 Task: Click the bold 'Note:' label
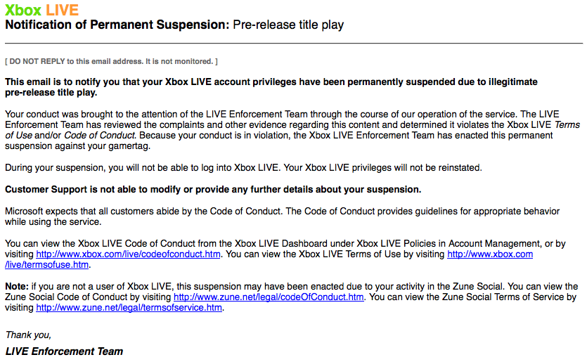click(x=17, y=287)
